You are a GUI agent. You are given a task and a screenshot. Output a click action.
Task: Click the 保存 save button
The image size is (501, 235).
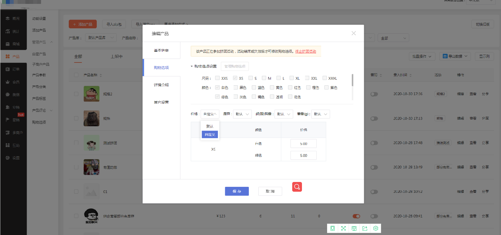pyautogui.click(x=237, y=191)
